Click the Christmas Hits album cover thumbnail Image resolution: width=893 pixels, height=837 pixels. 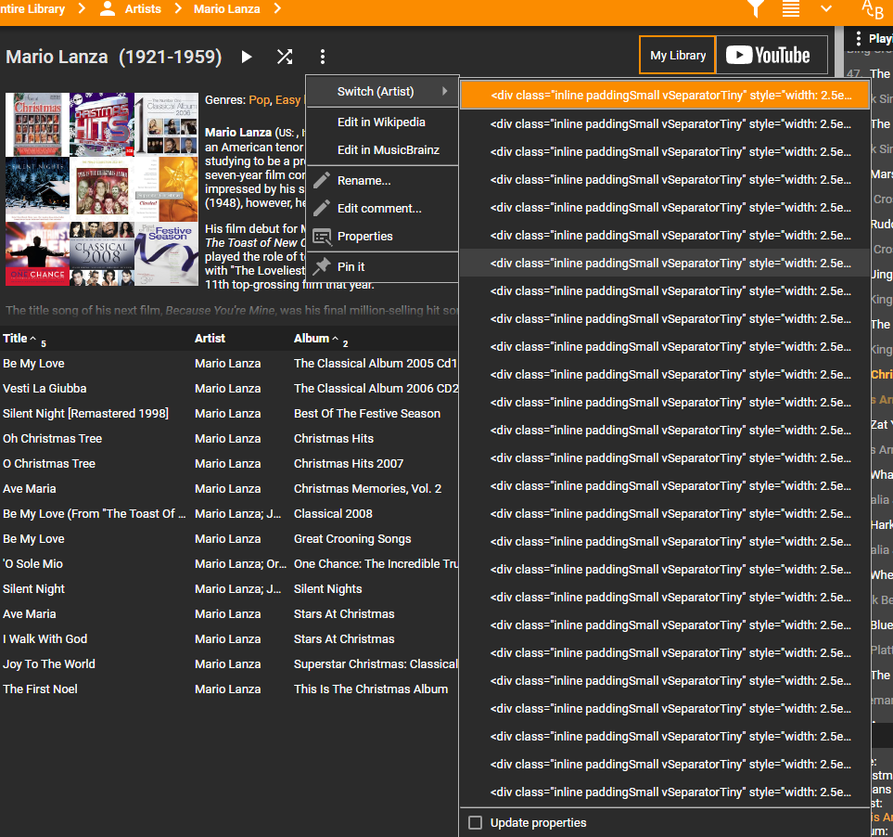[102, 124]
